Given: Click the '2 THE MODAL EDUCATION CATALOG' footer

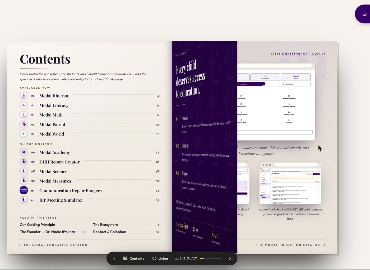Looking at the screenshot, I should 53,245.
